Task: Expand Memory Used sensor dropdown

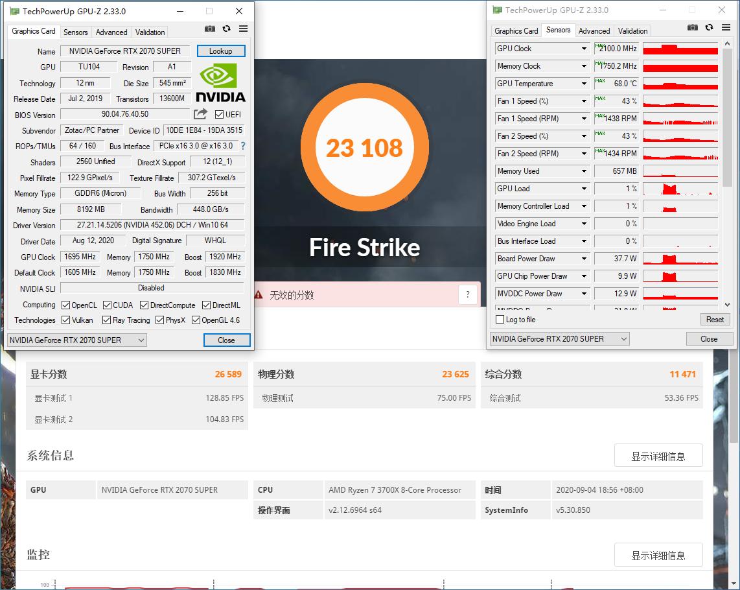Action: coord(584,171)
